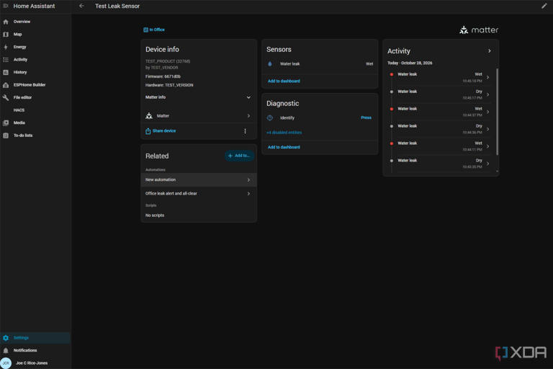Click Add to dashboard in Diagnostic card
The height and width of the screenshot is (369, 553).
[x=284, y=147]
